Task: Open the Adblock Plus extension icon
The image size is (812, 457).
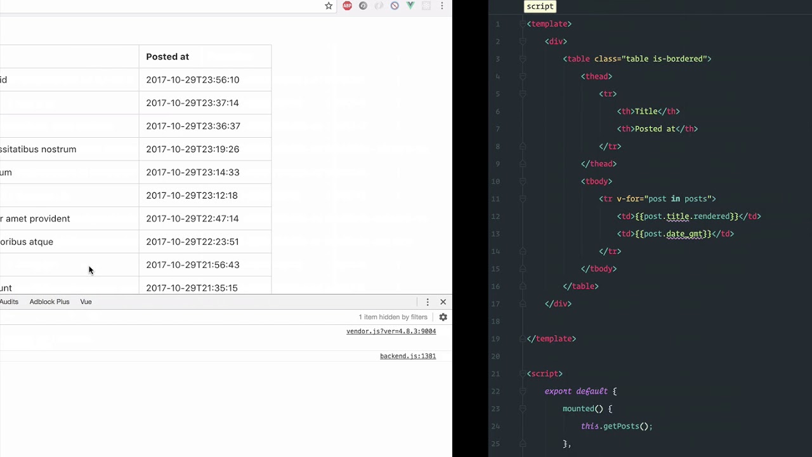Action: [x=347, y=6]
